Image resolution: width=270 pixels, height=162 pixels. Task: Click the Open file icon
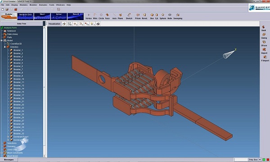[7, 9]
